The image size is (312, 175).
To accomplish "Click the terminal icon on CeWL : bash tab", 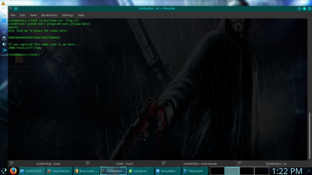I will click(88, 163).
